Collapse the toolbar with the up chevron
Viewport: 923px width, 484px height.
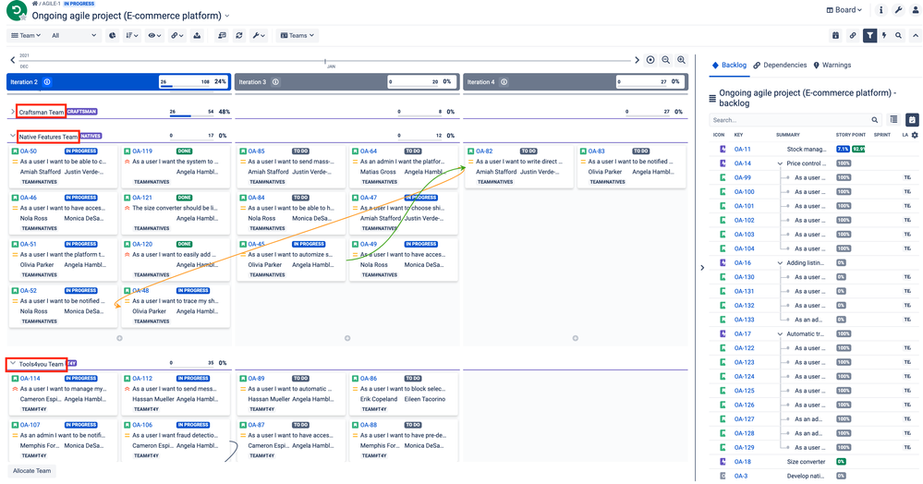pos(916,35)
